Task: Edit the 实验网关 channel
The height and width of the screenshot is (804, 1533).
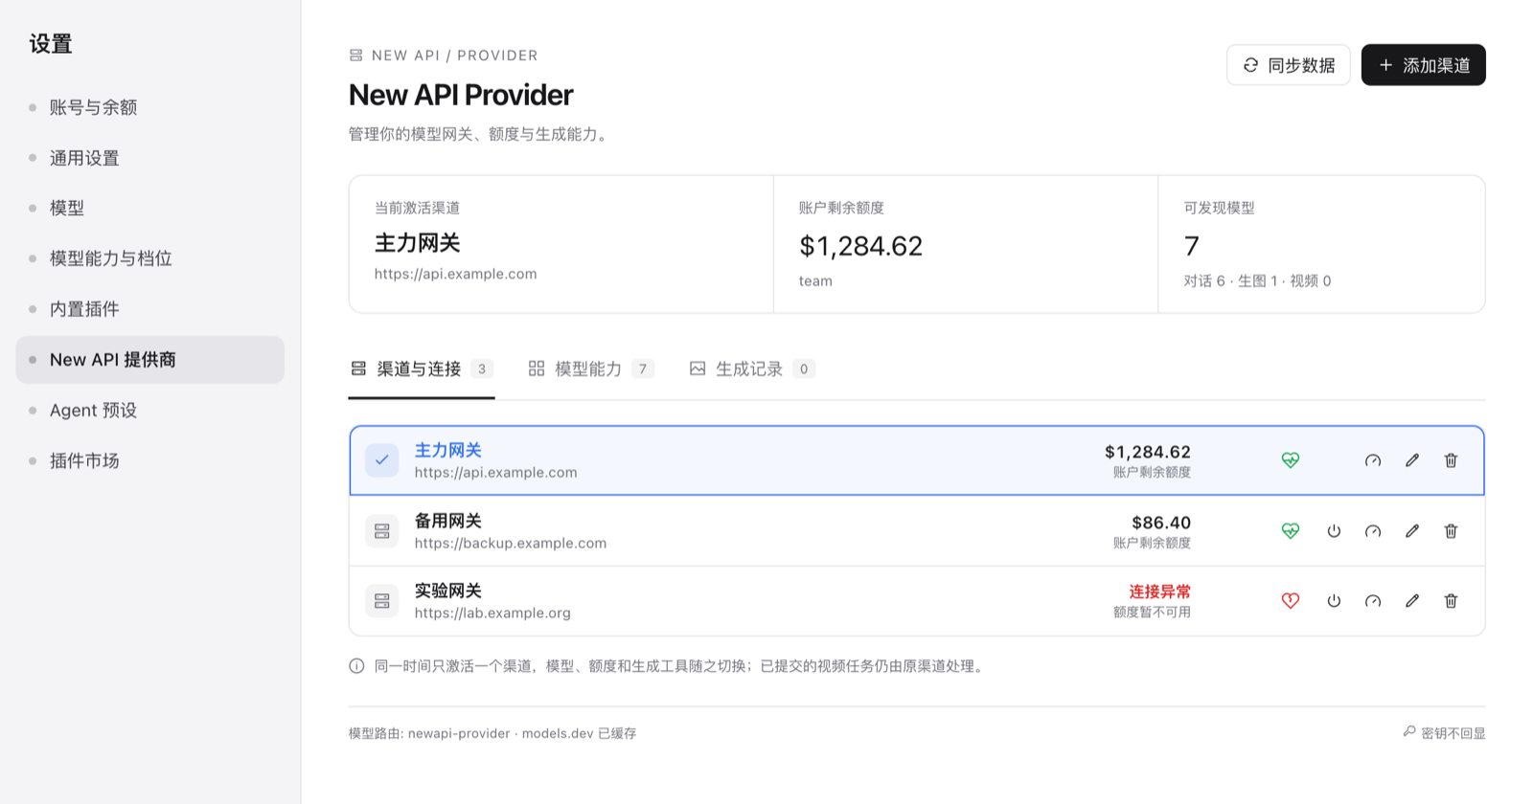Action: (x=1412, y=601)
